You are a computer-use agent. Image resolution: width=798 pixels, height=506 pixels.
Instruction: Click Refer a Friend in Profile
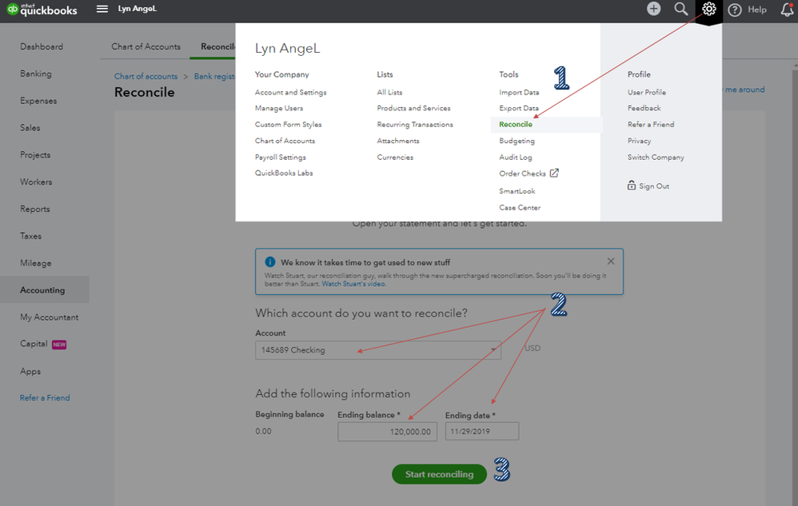tap(650, 124)
